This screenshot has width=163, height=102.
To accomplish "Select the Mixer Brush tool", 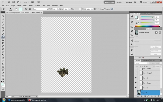I will [3, 37].
